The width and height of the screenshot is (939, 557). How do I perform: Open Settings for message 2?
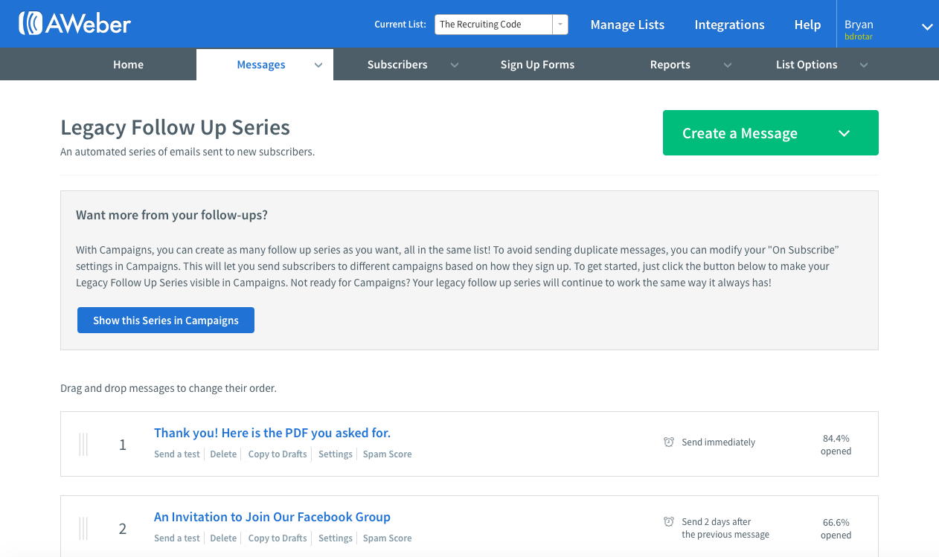click(336, 538)
